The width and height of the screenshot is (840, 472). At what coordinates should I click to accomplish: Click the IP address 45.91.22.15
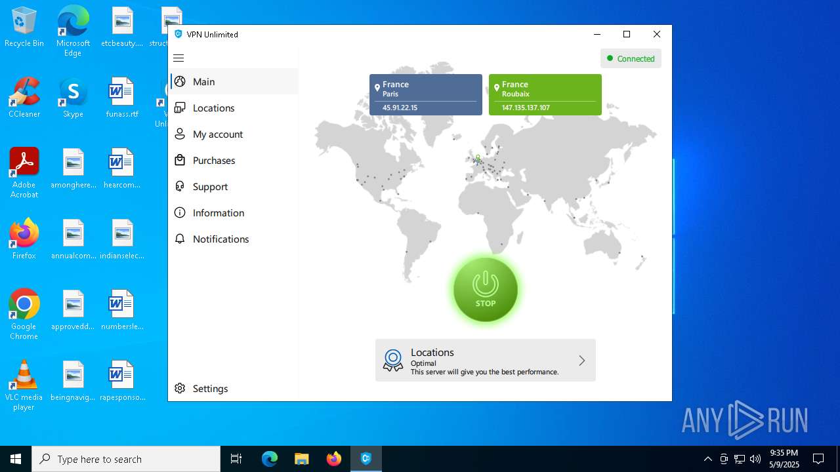click(400, 108)
